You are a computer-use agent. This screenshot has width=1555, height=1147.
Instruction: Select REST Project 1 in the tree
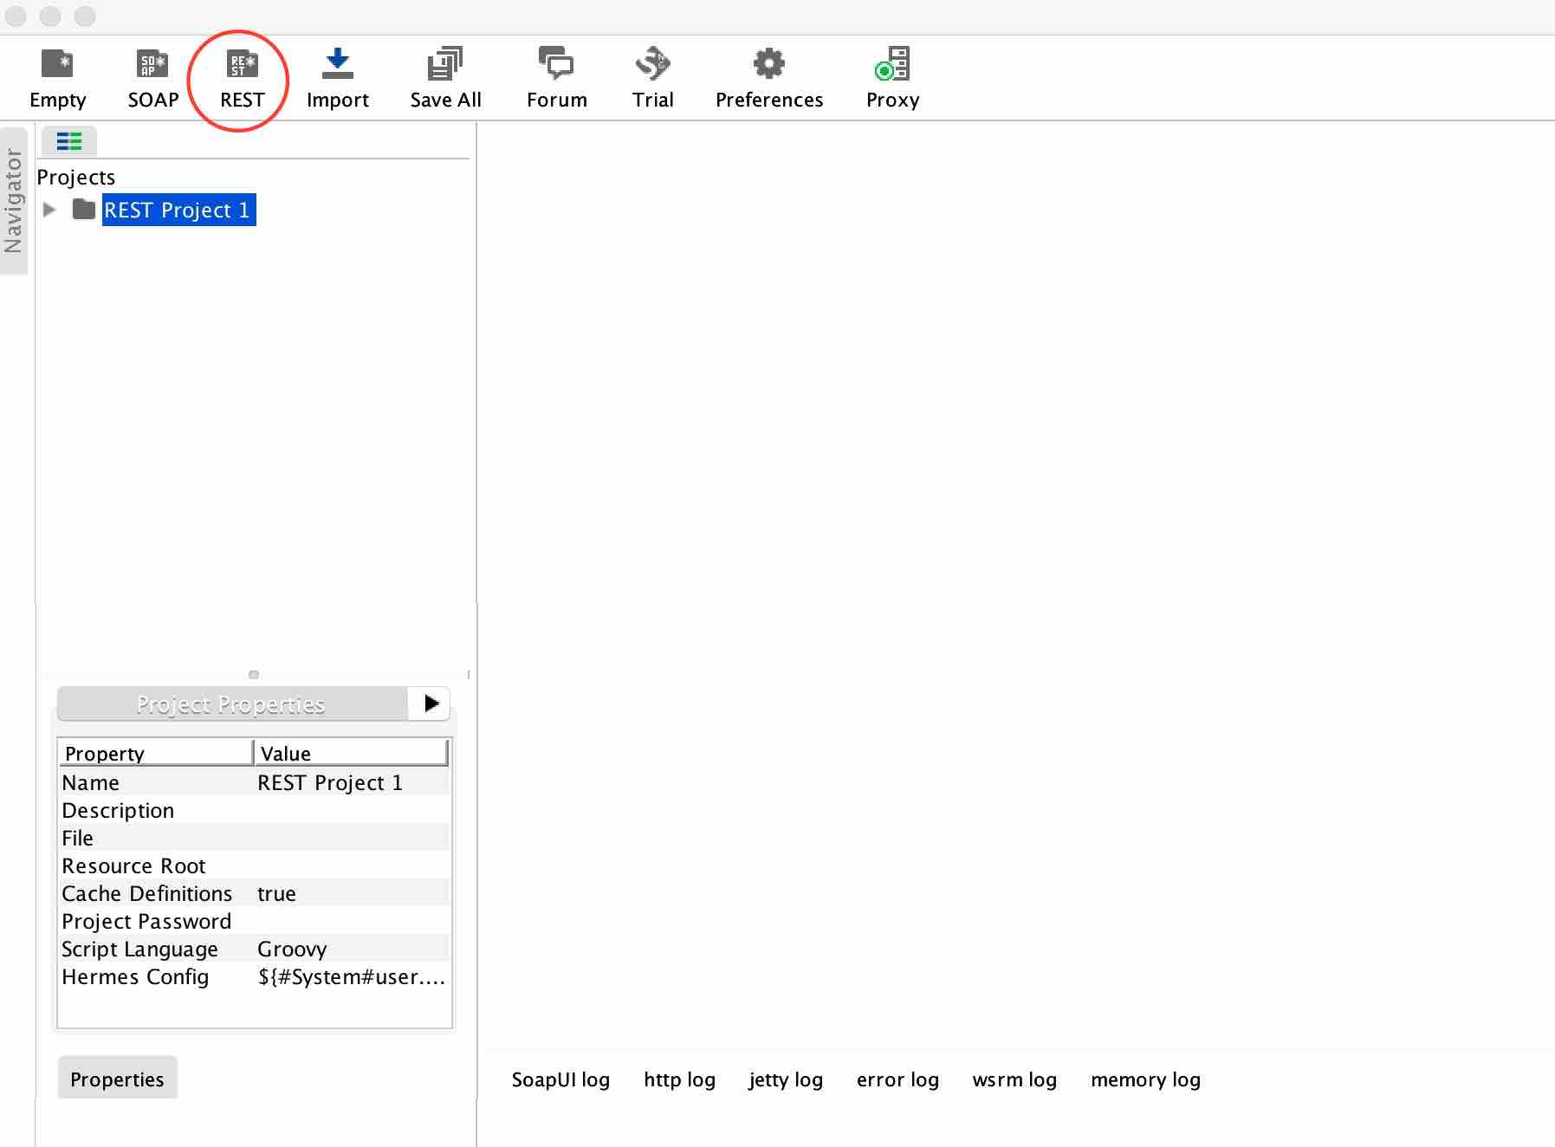tap(178, 210)
